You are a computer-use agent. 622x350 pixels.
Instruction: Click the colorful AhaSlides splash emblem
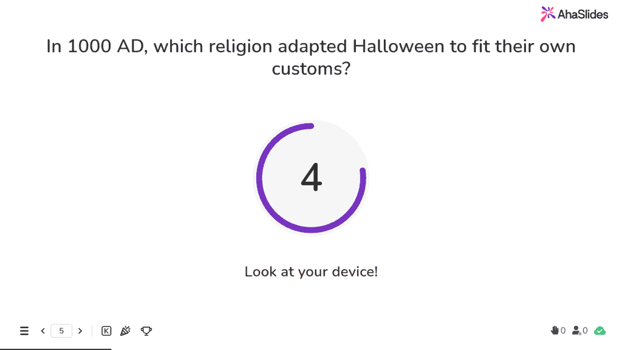547,15
